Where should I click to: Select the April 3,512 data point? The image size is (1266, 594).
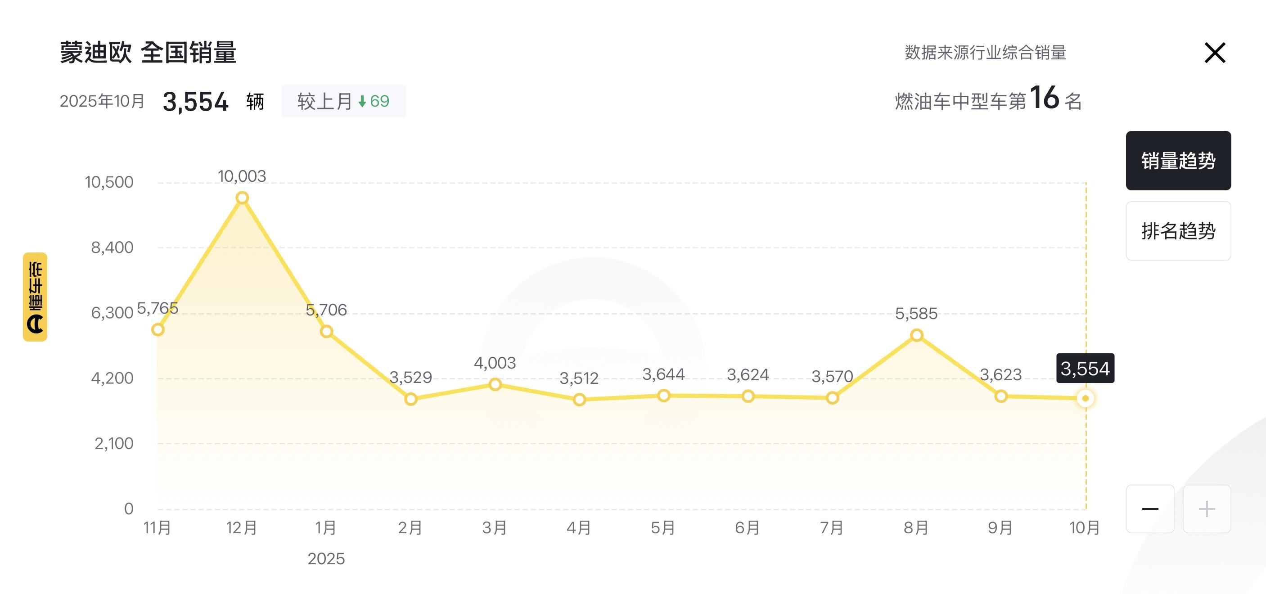pos(579,400)
